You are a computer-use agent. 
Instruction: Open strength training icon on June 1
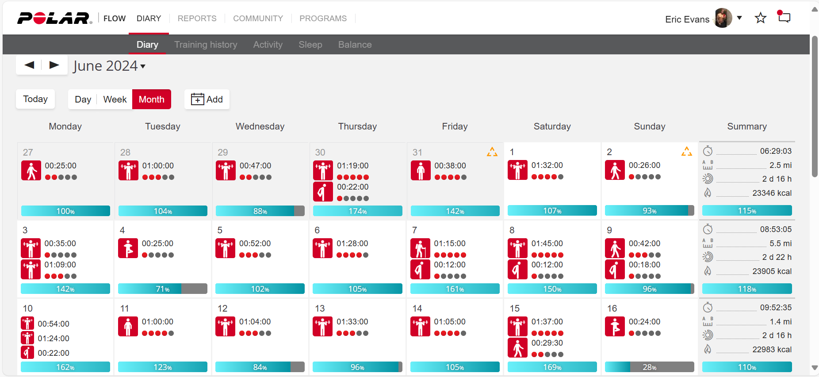coord(517,170)
